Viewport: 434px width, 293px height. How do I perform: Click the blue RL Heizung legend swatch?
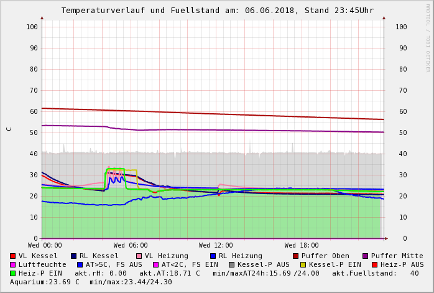coord(213,256)
